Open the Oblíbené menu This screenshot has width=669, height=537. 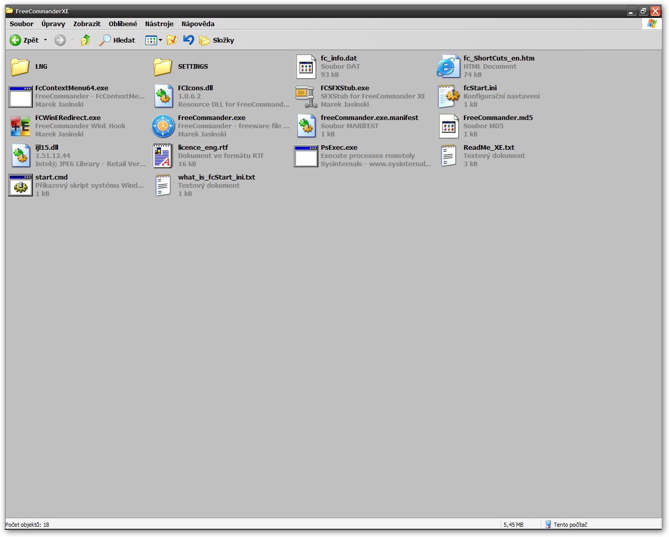(123, 24)
